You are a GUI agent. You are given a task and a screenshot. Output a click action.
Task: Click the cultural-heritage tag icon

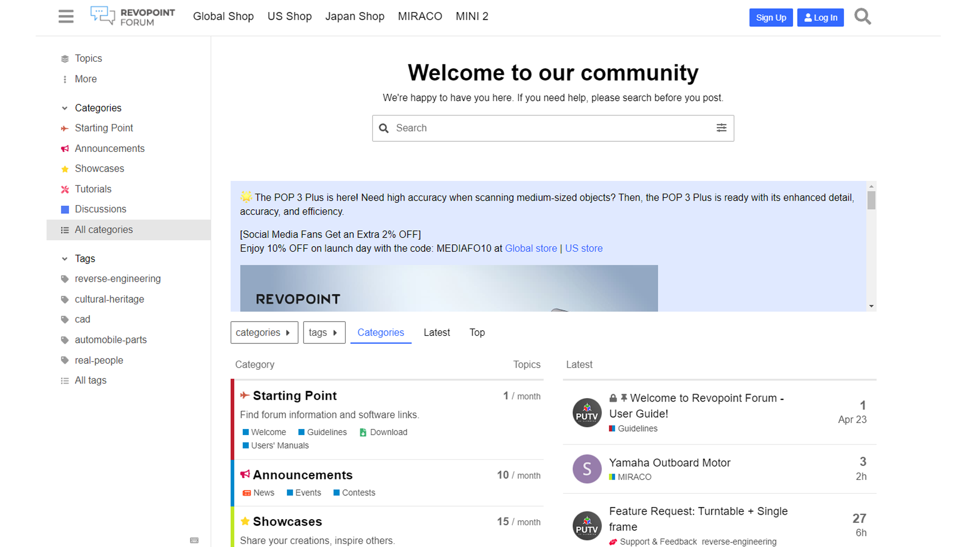65,300
